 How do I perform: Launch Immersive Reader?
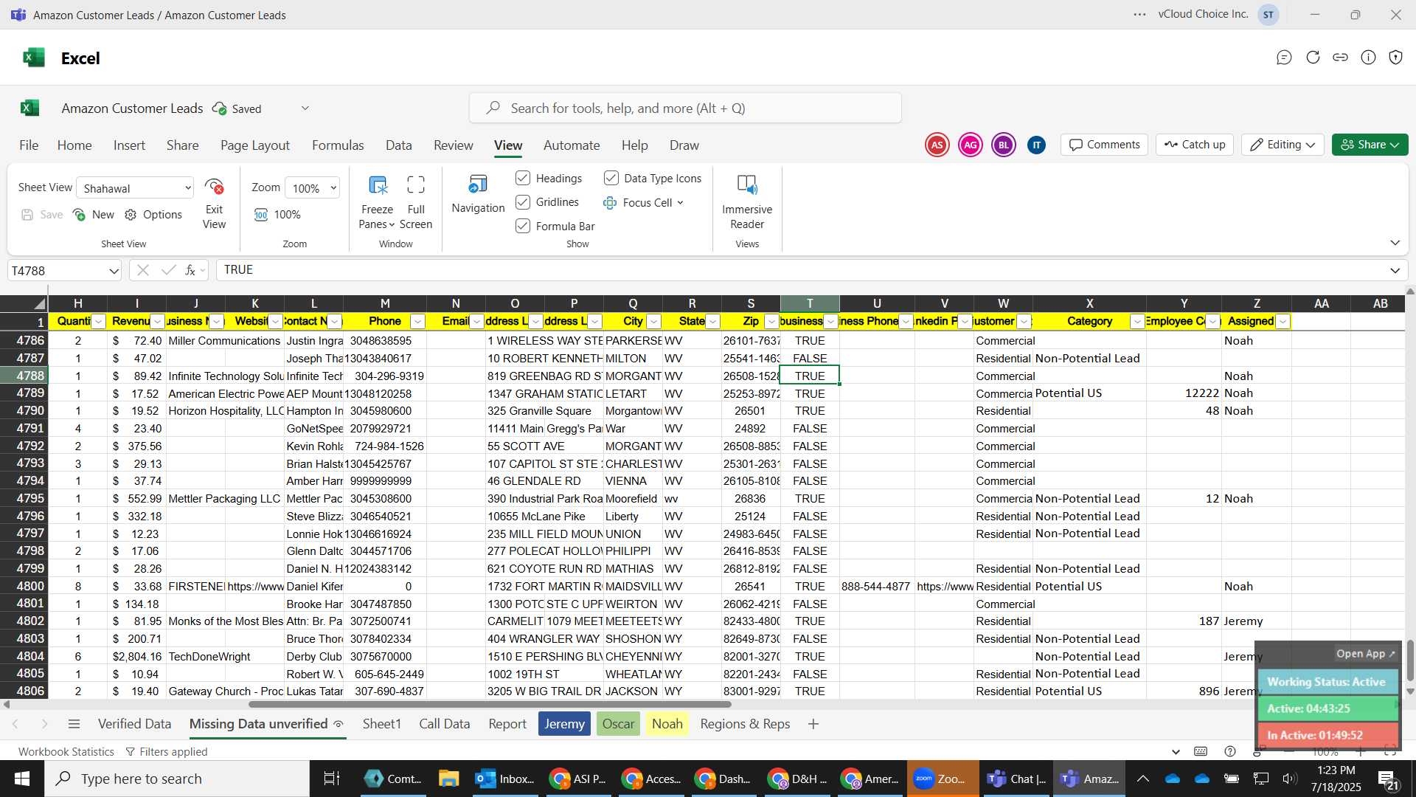coord(747,203)
